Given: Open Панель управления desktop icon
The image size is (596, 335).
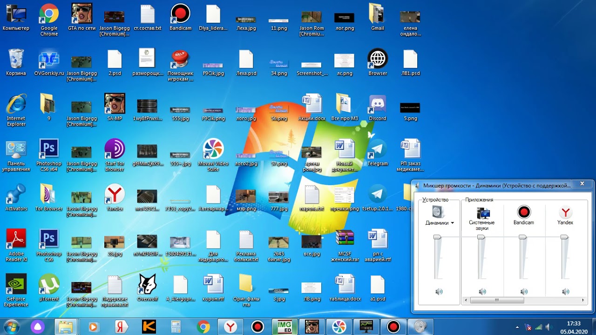Looking at the screenshot, I should click(16, 155).
